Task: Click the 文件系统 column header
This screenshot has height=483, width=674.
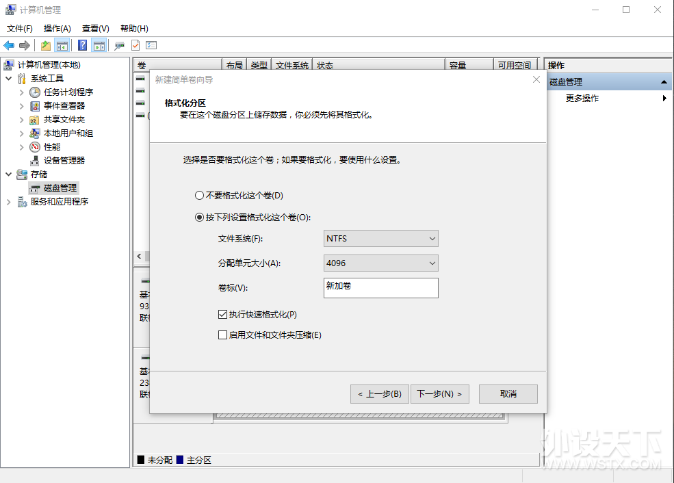Action: [x=292, y=65]
